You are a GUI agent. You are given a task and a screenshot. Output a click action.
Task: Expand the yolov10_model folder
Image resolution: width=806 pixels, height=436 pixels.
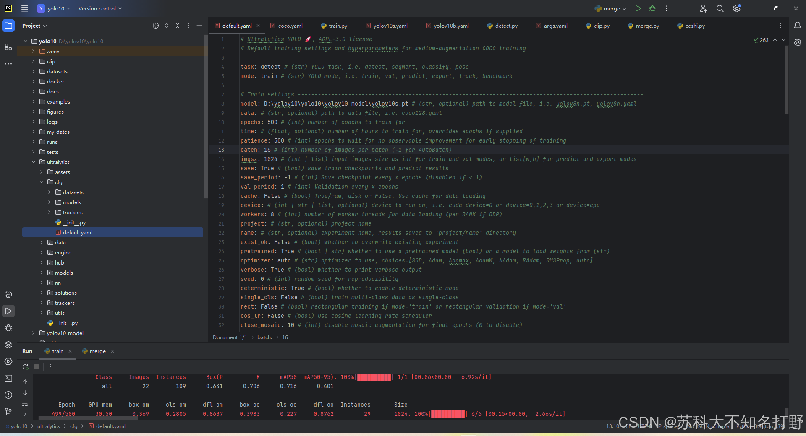[34, 333]
